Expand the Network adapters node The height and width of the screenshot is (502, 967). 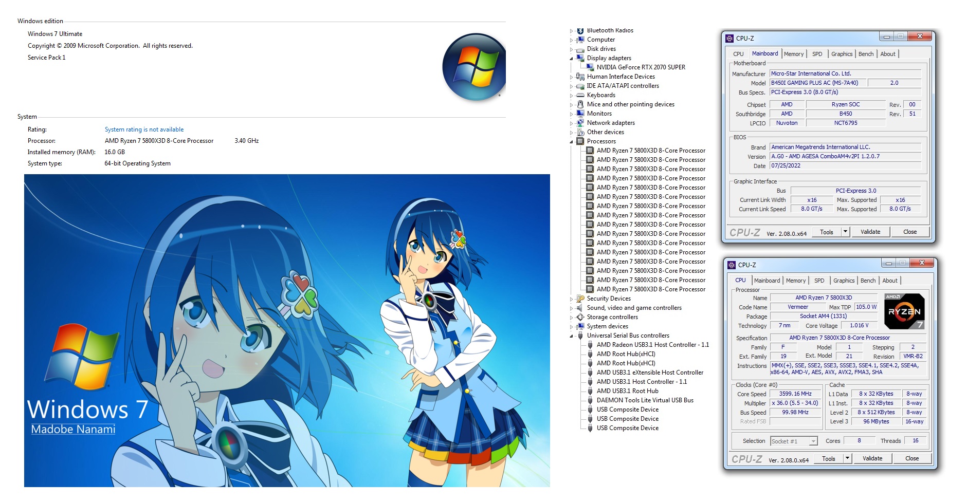pos(571,123)
